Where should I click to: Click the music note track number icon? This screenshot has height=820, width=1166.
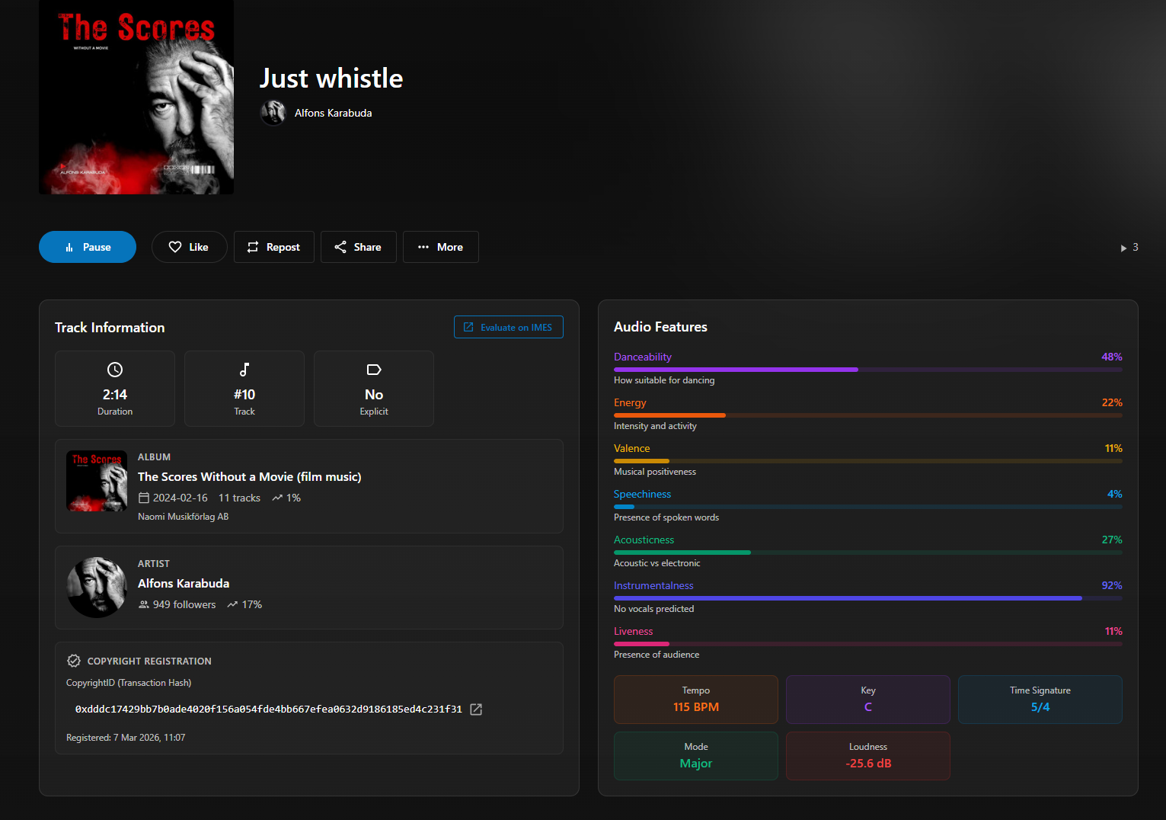[x=244, y=370]
